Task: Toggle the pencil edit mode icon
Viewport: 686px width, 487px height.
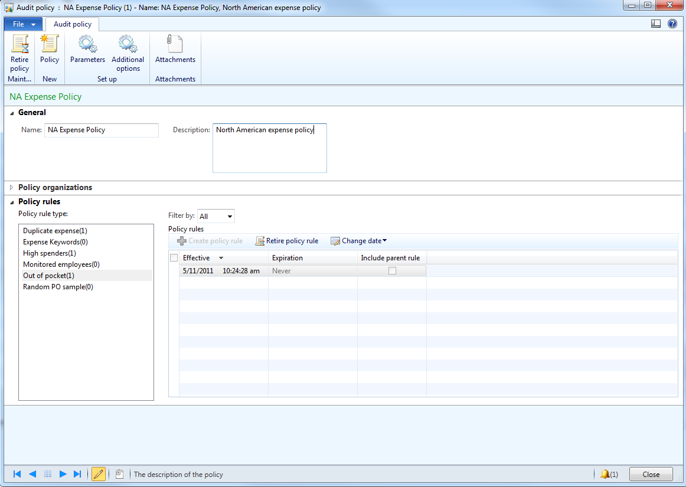Action: (x=99, y=474)
